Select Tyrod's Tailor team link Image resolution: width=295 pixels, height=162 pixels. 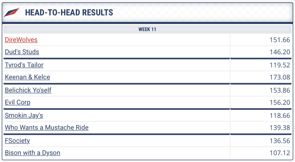(24, 65)
